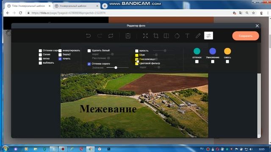Switch to Tilda: Универсальный шаблон tab
Screen dimensions: 271x152
29,6
